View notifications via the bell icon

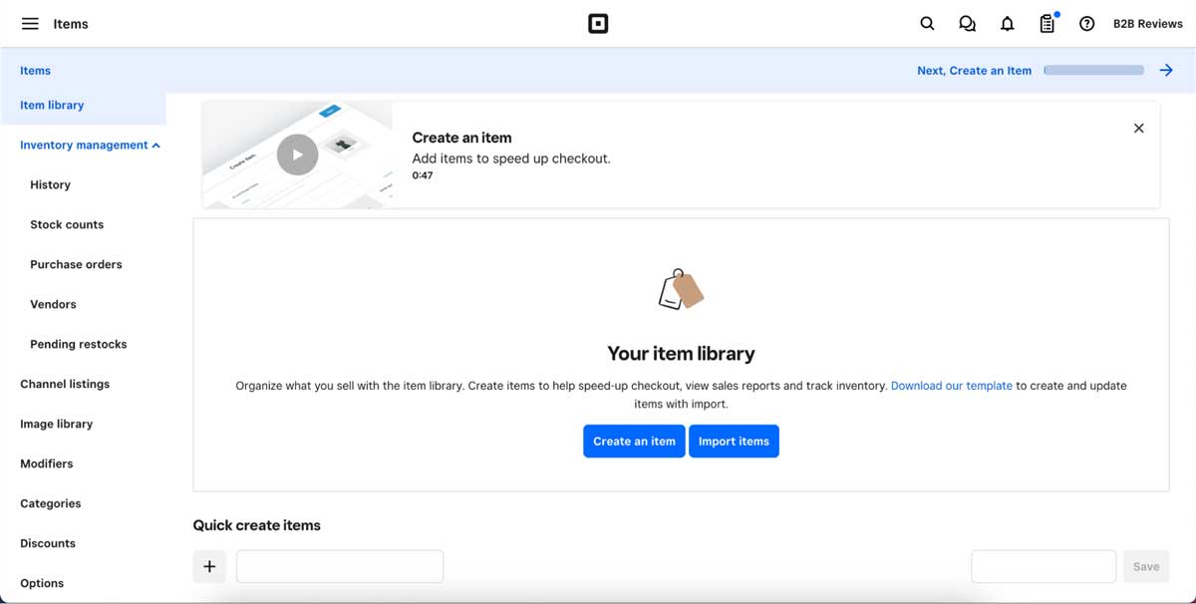pyautogui.click(x=1007, y=23)
